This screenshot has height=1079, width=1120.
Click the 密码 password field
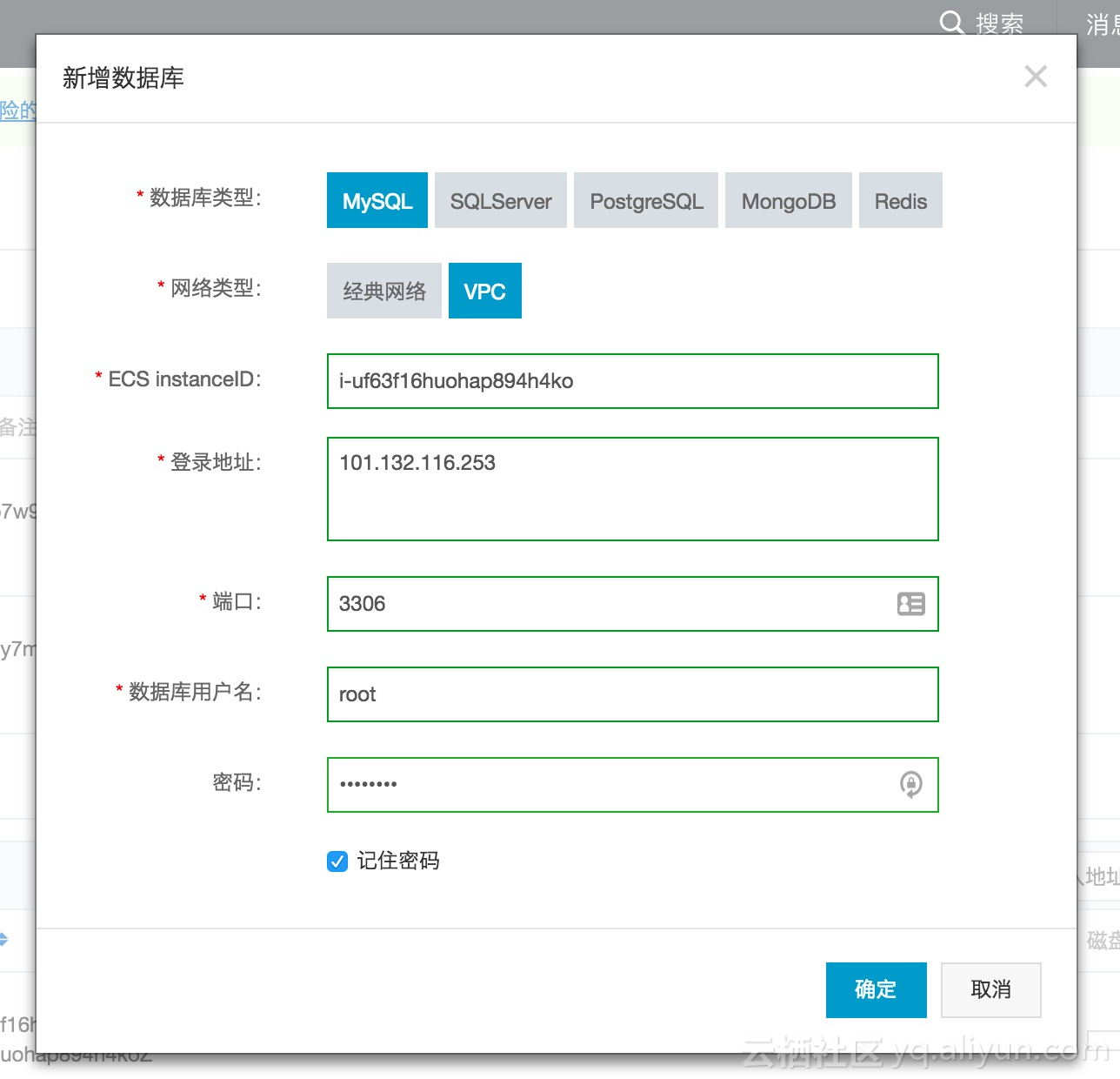point(633,785)
